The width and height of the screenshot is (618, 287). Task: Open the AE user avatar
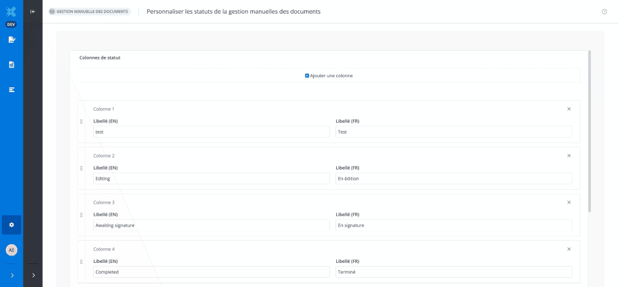coord(11,250)
